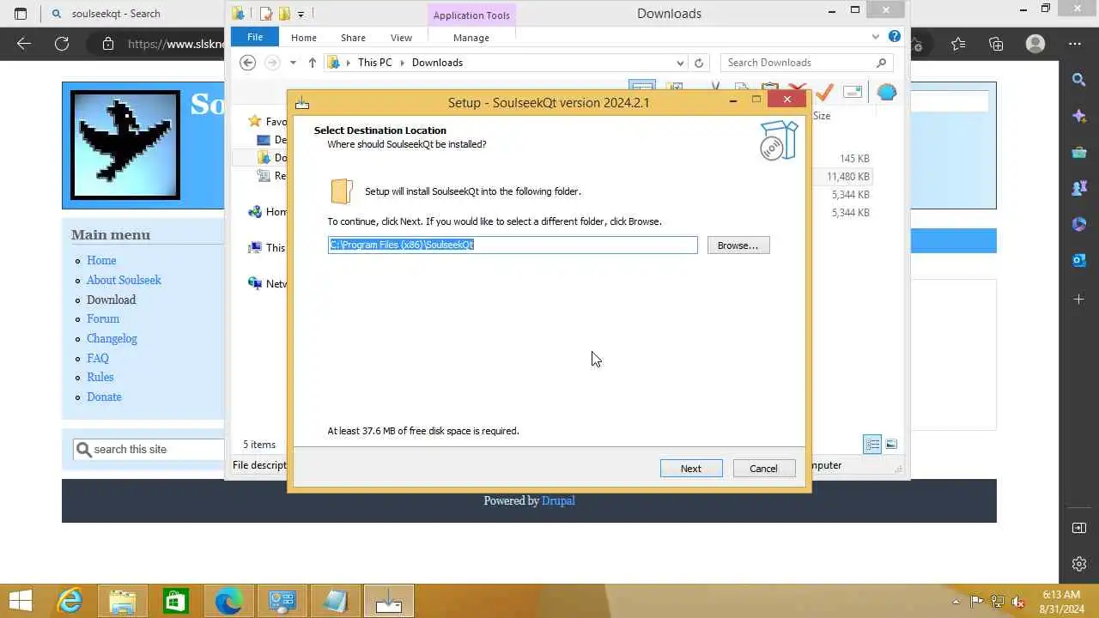The width and height of the screenshot is (1099, 618).
Task: Reload the page in Edge
Action: [62, 44]
